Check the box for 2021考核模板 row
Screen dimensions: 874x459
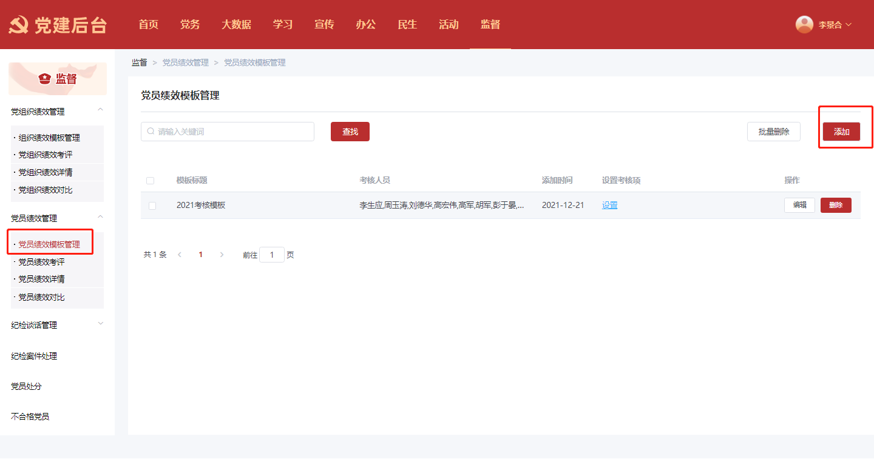click(152, 206)
